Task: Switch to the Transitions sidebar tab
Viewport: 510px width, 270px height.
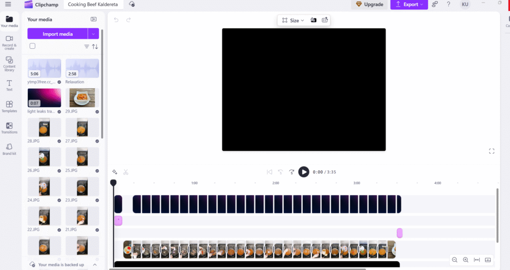Action: click(x=9, y=128)
